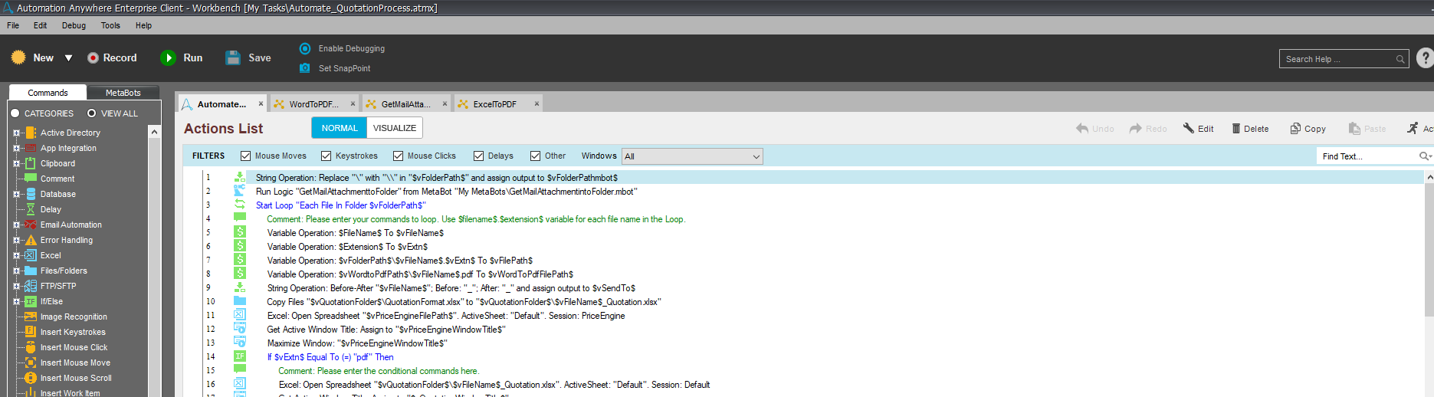The width and height of the screenshot is (1434, 397).
Task: Click the Redo arrow icon
Action: (x=1136, y=129)
